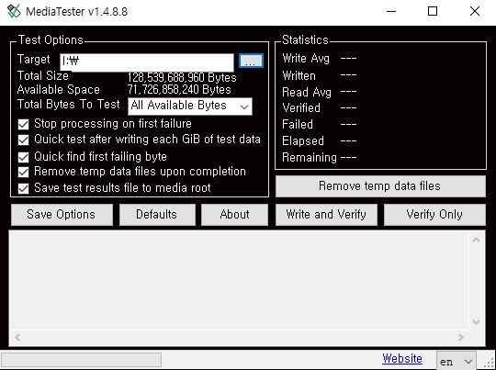Click the progress bar in status area
496x370 pixels.
coord(82,360)
